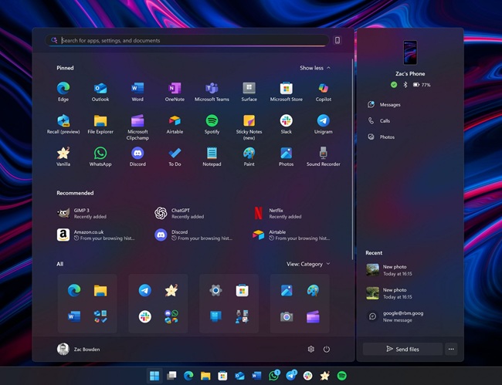Open the recommended Airtable browsing history item
Viewport: 502px width, 385px height.
291,235
